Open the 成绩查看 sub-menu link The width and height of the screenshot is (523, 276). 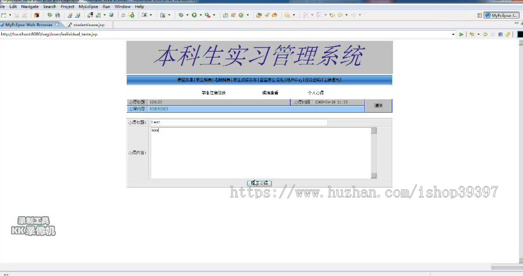(x=270, y=92)
